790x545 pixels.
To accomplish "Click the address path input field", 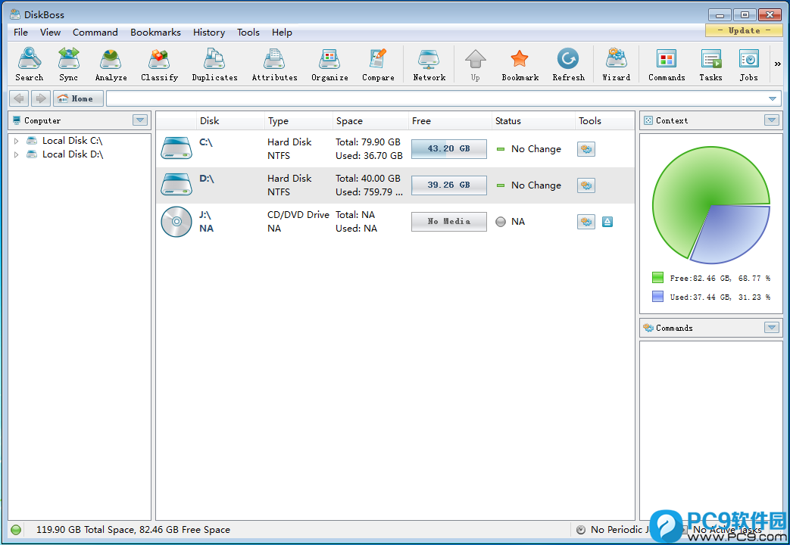I will (436, 98).
